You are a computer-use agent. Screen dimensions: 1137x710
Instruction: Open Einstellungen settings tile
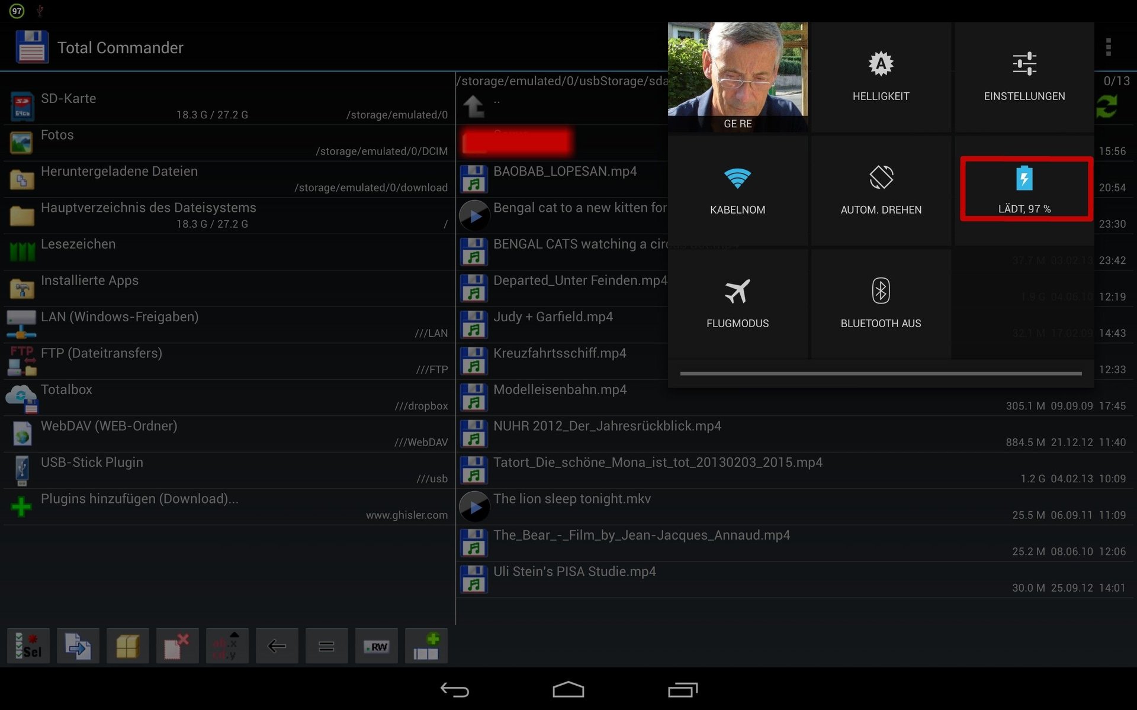[1024, 77]
